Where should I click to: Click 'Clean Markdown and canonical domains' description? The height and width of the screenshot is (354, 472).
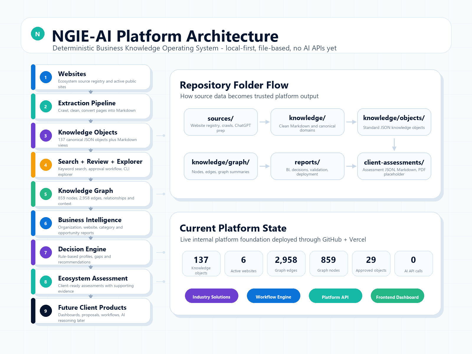(307, 128)
